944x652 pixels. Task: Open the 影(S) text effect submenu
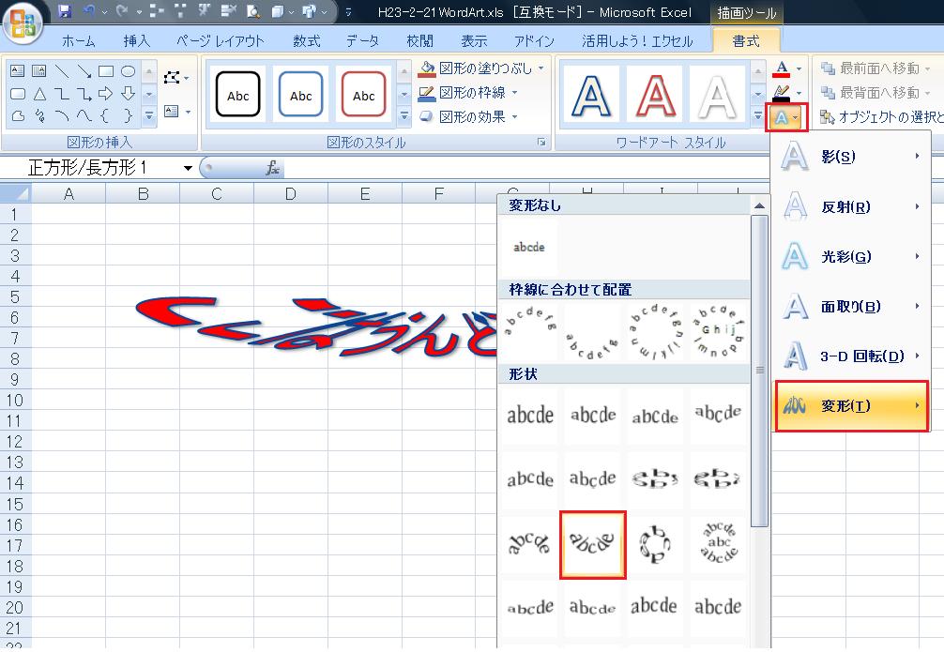click(851, 157)
